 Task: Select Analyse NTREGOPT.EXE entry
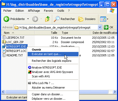pos(53,68)
